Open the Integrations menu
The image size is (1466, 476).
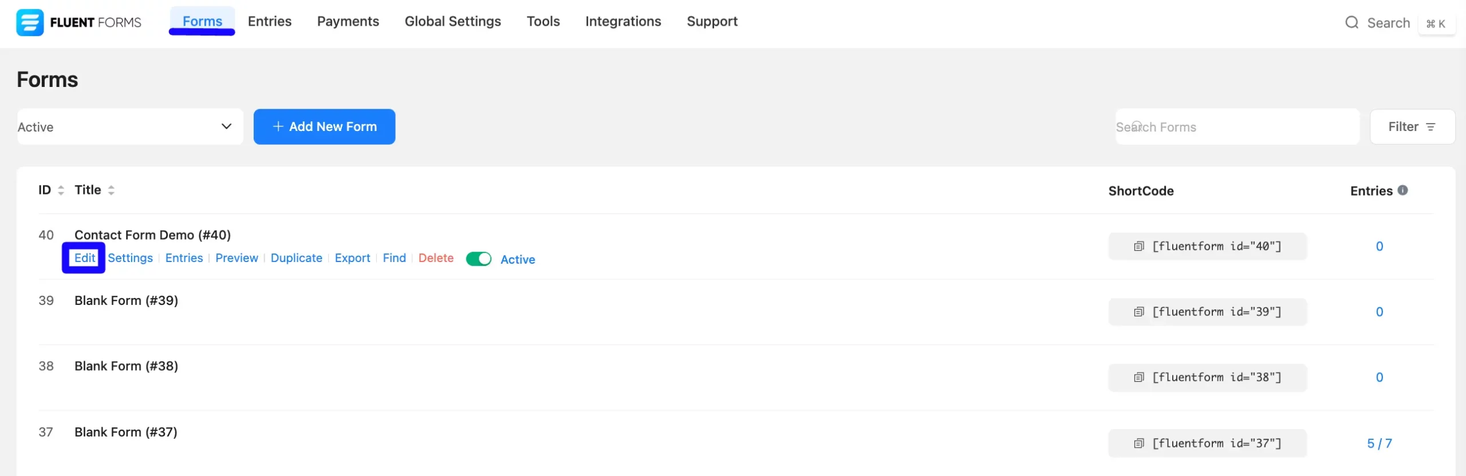(623, 21)
